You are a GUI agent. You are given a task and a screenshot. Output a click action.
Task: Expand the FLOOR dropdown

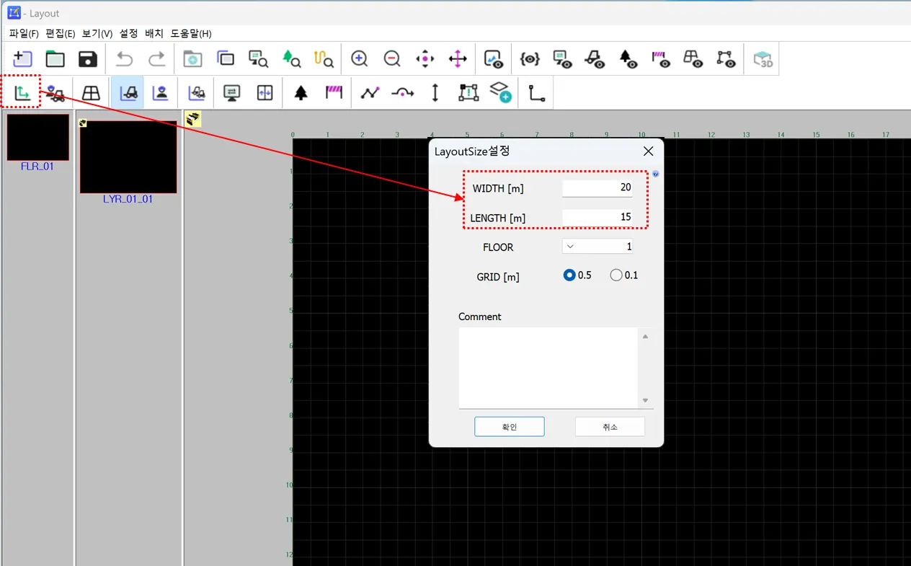pos(570,247)
